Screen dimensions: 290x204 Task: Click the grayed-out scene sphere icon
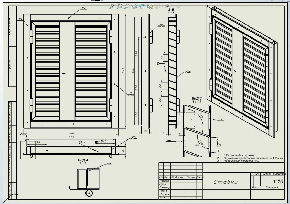pos(178,6)
